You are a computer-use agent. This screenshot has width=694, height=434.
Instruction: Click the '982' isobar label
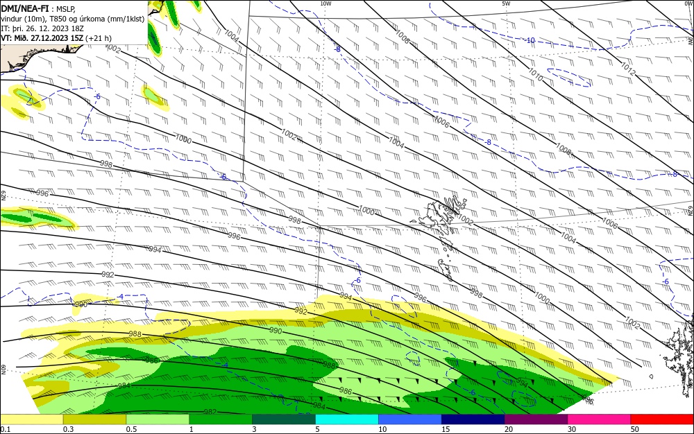[x=210, y=412]
